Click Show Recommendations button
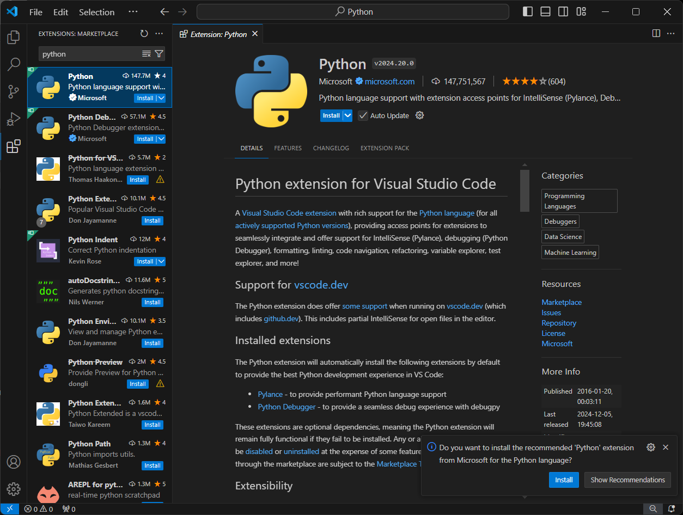683x515 pixels. point(627,480)
